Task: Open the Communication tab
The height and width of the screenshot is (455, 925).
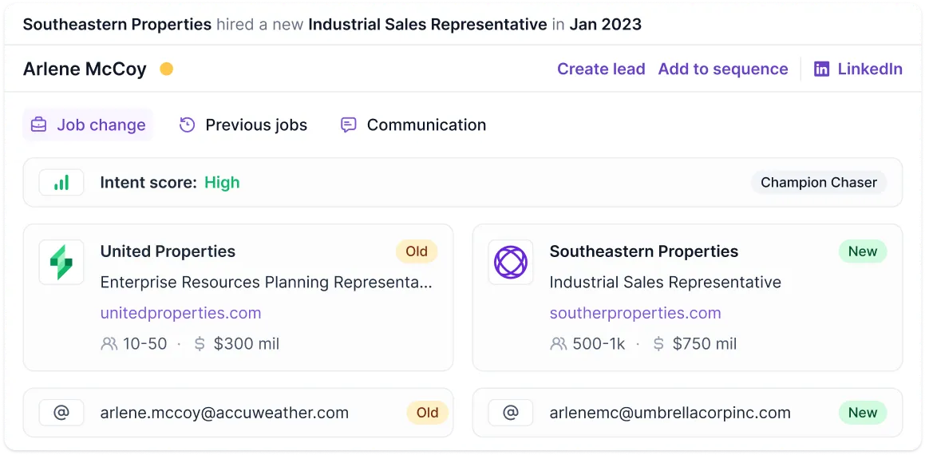Action: [x=413, y=125]
